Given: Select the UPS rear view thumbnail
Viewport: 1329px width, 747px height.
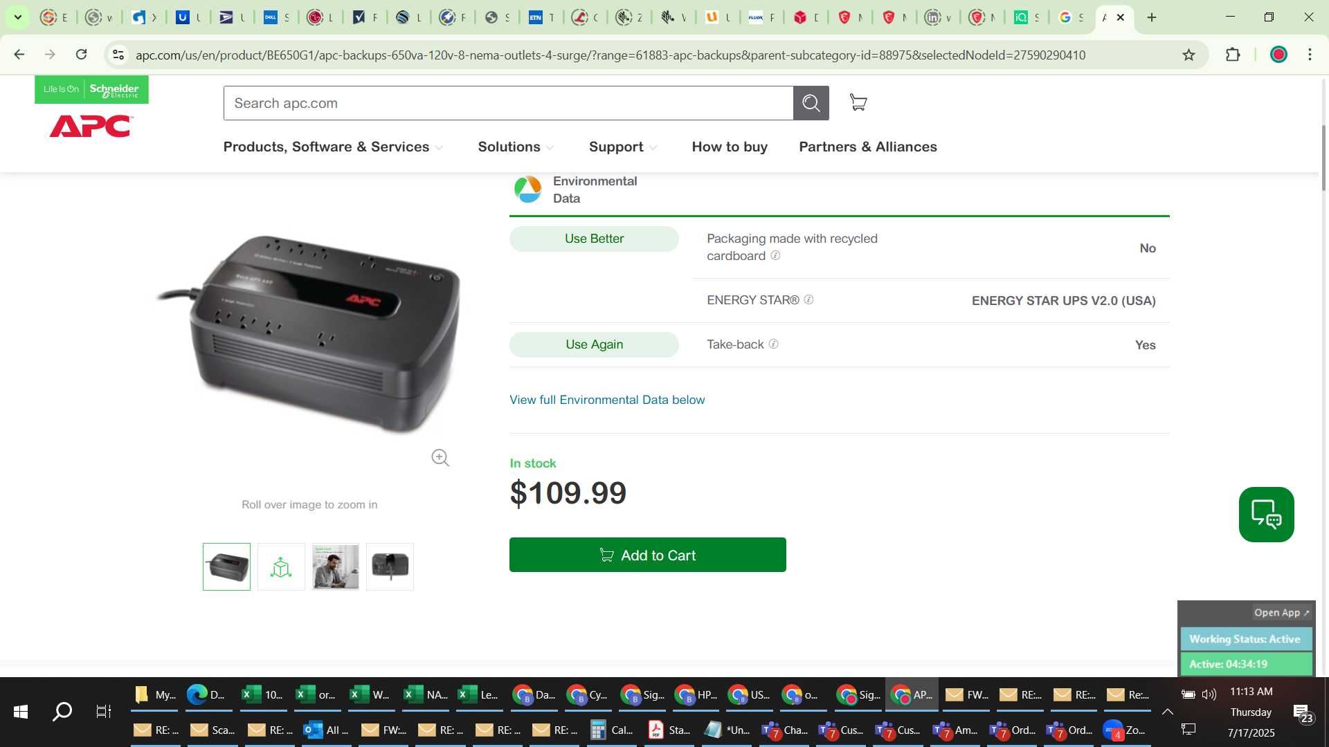Looking at the screenshot, I should pos(390,566).
